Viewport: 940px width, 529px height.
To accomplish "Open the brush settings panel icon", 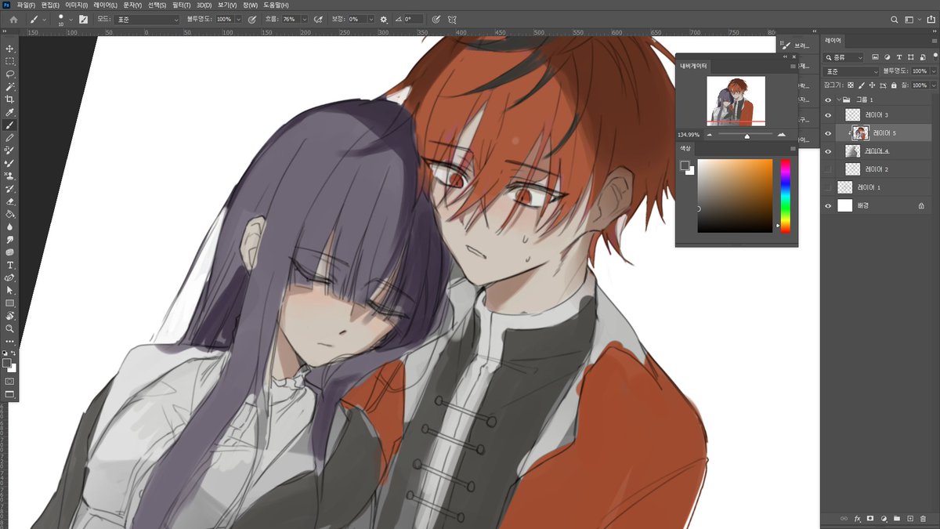I will (x=83, y=19).
